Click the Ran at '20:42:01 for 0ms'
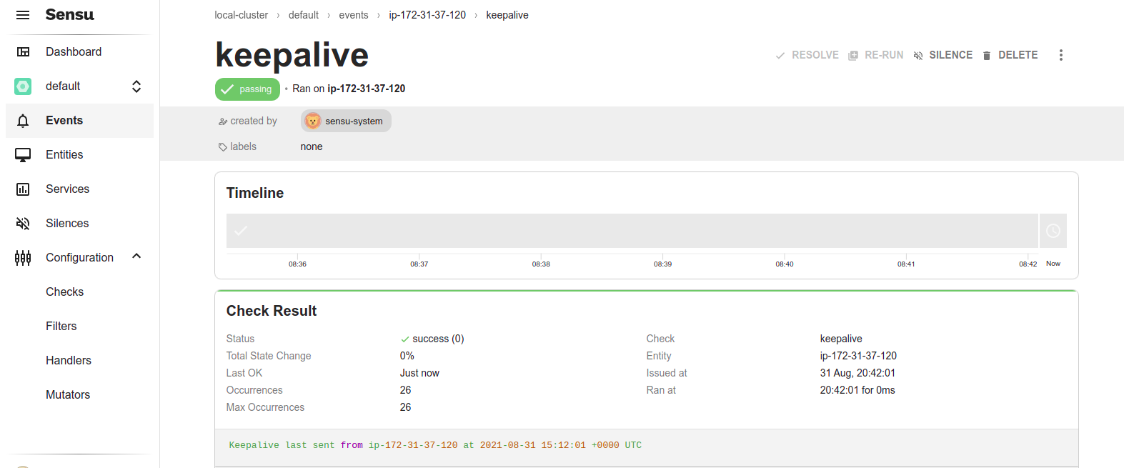Screen dimensions: 1124x468 click(x=857, y=390)
